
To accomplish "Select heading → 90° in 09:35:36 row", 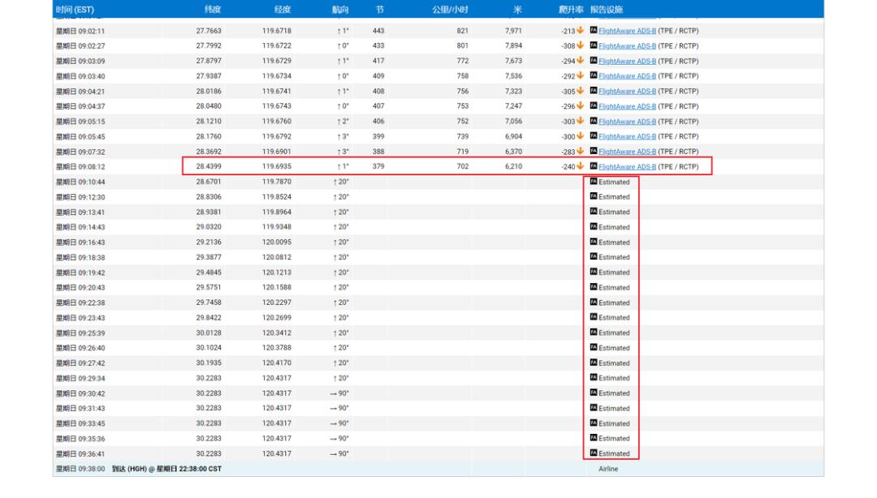I will (339, 439).
